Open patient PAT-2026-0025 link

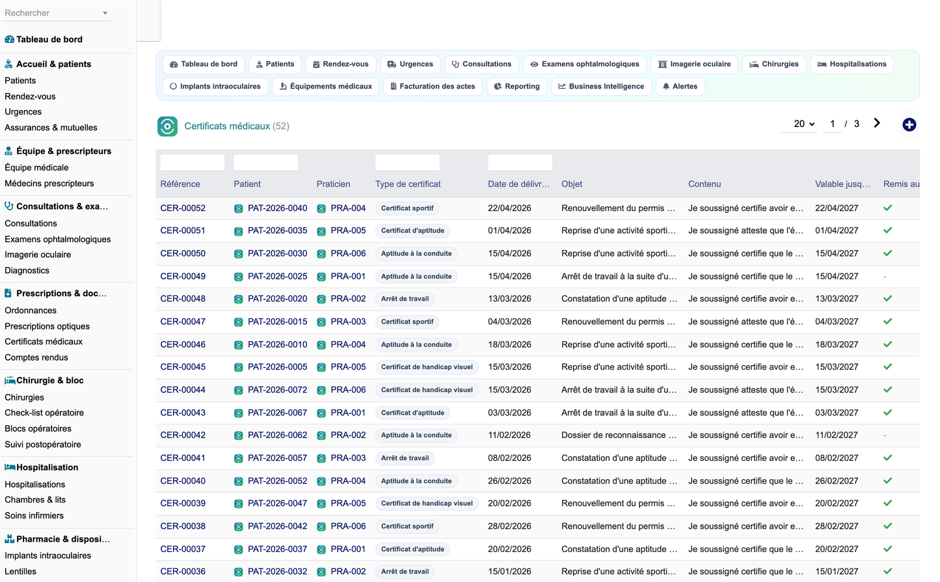coord(277,277)
